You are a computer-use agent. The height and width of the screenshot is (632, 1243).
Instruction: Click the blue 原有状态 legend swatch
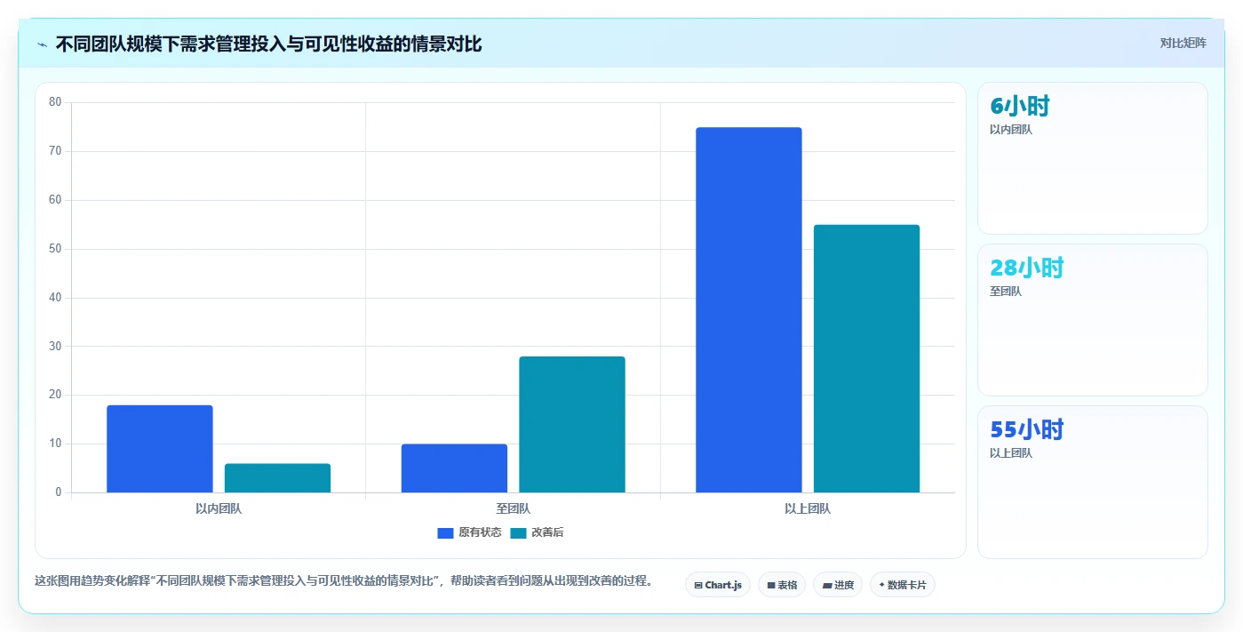coord(445,533)
